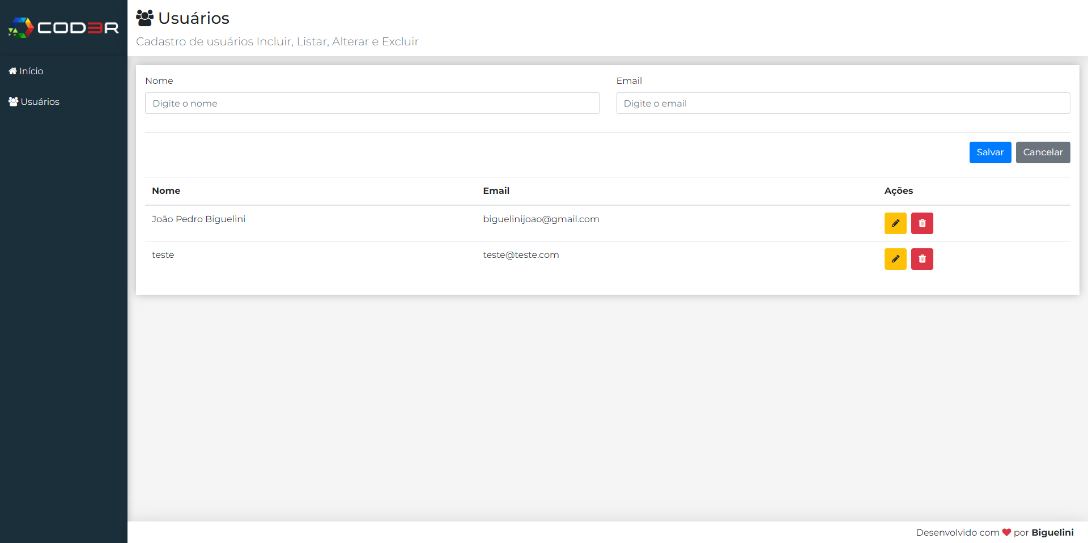Select the edit pencil icon for teste

(x=895, y=259)
